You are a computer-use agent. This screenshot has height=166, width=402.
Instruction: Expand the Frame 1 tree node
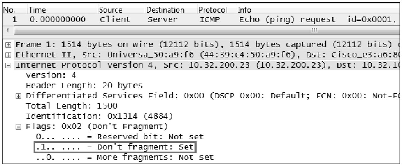coord(11,44)
